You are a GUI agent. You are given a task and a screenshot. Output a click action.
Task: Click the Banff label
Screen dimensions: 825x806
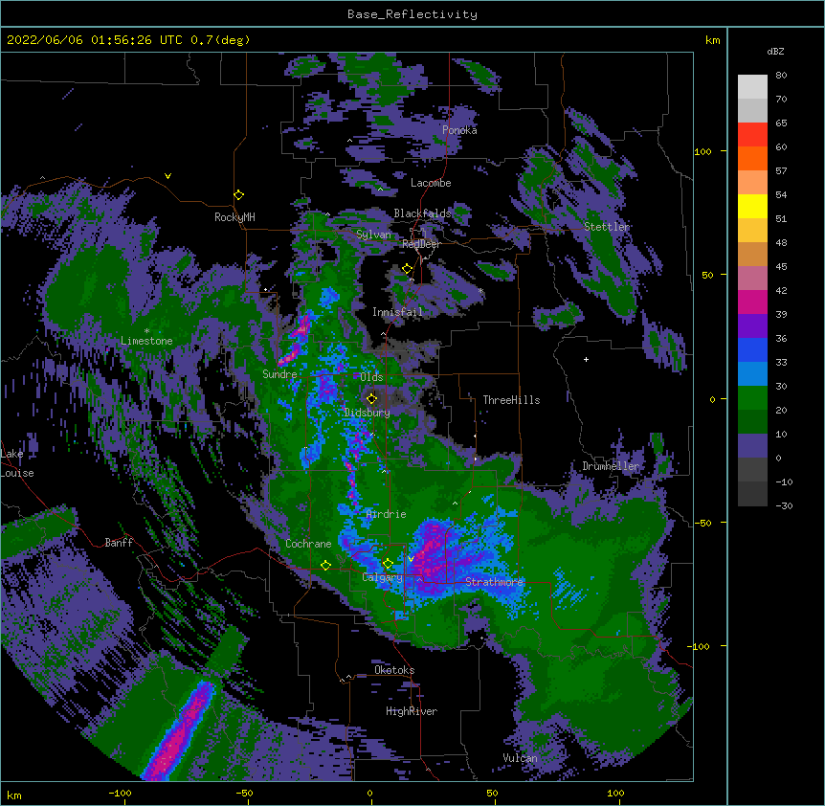[119, 543]
